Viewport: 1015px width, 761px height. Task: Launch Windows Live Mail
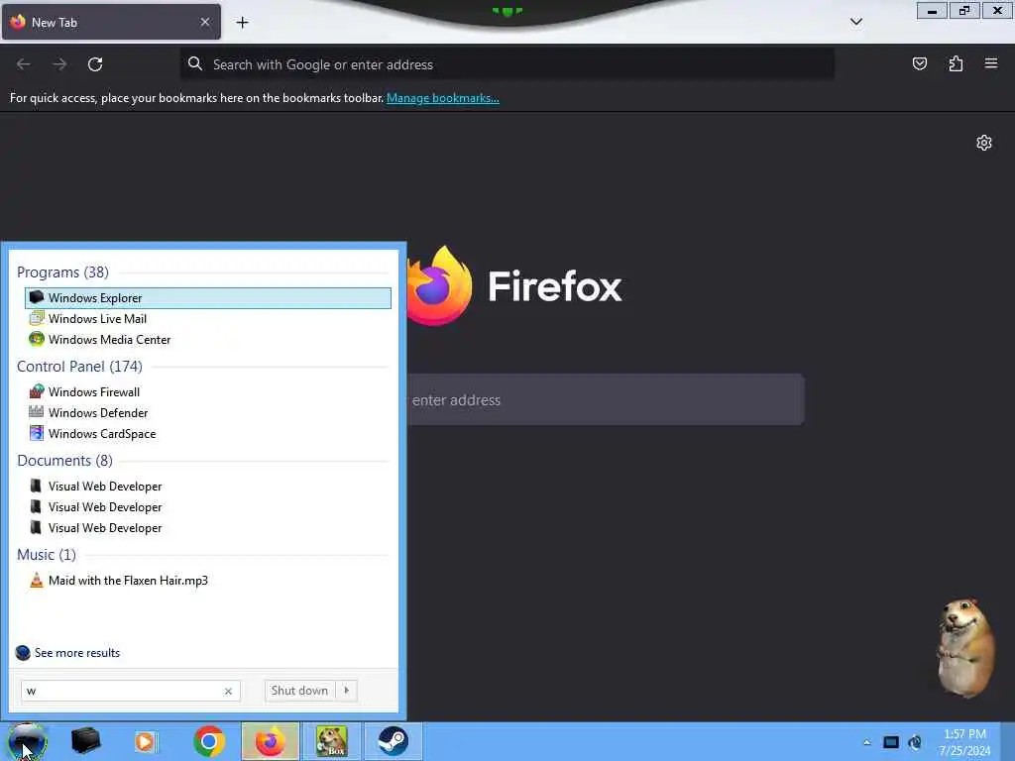tap(97, 319)
